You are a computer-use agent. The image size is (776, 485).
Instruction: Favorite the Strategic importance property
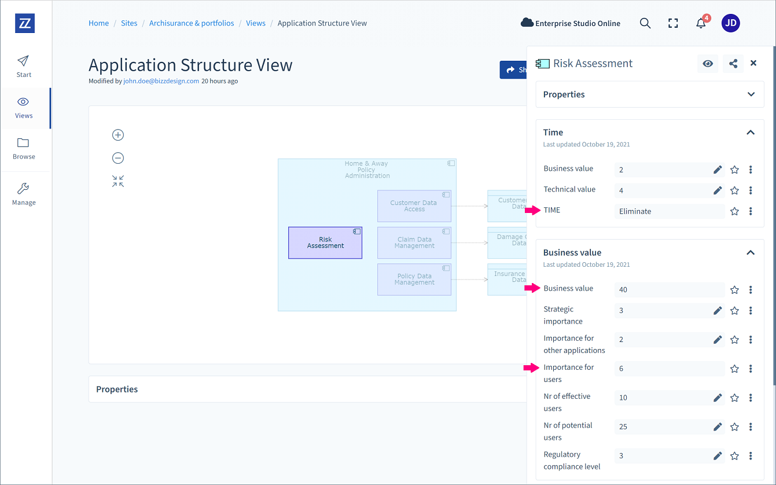(734, 311)
